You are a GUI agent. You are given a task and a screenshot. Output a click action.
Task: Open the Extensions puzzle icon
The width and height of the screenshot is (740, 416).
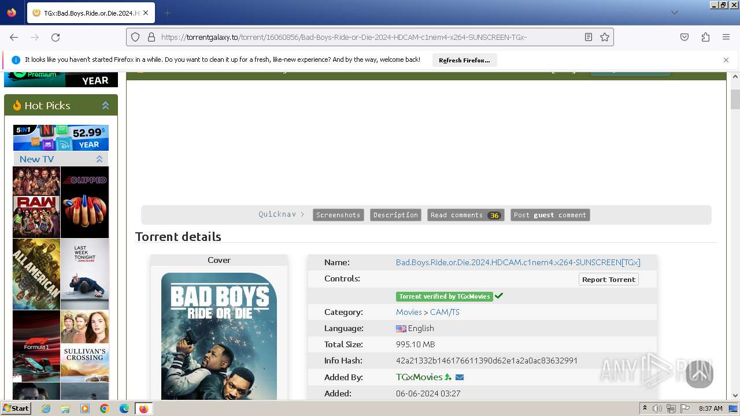(705, 37)
